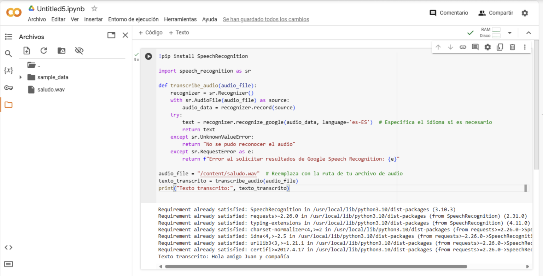Viewport: 543px width, 276px height.
Task: Mount Google Drive in the file browser
Action: pyautogui.click(x=61, y=50)
